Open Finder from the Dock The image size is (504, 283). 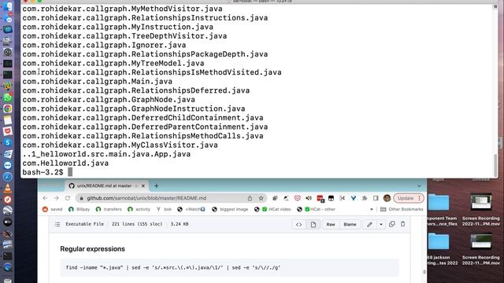tap(7, 6)
